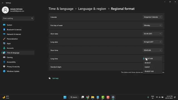Open File Explorer from taskbar

(x=93, y=97)
